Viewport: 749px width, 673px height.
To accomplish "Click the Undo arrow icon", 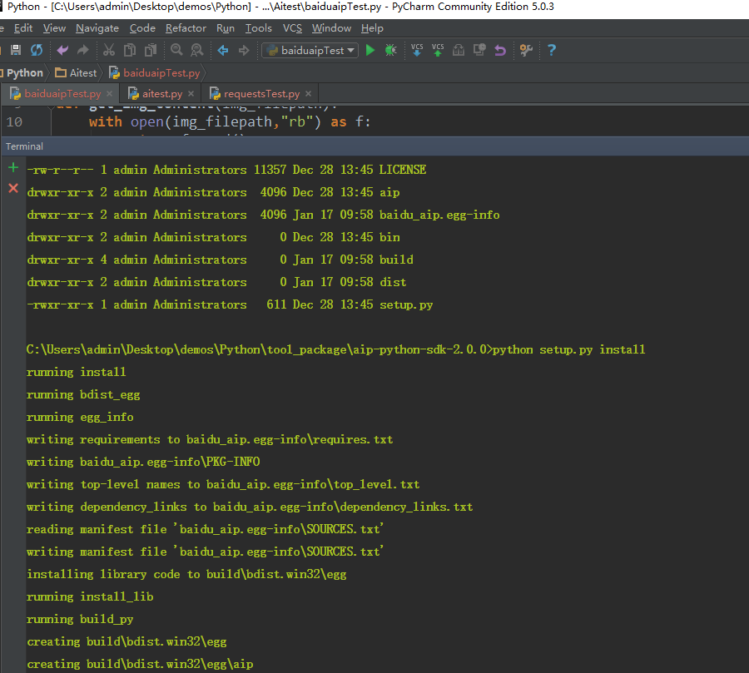I will [62, 51].
